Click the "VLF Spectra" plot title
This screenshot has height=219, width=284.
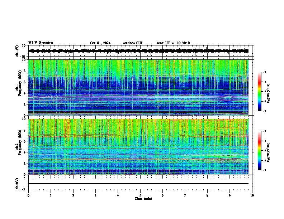[x=41, y=43]
